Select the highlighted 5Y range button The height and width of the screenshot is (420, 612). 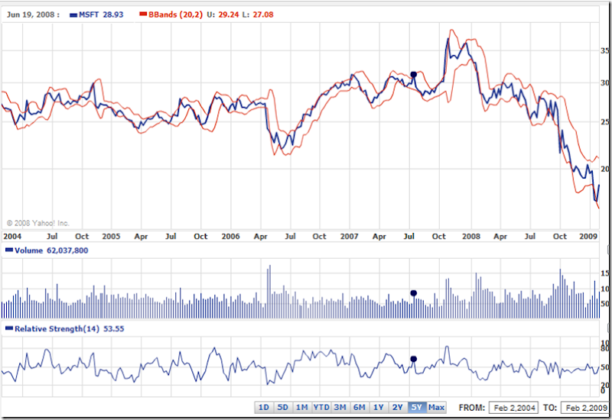[417, 408]
